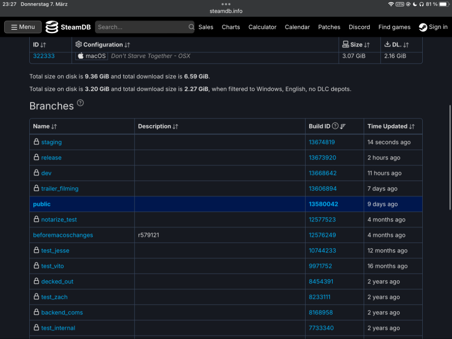Click the Configuration gear icon in header
This screenshot has height=339, width=452.
(x=79, y=45)
